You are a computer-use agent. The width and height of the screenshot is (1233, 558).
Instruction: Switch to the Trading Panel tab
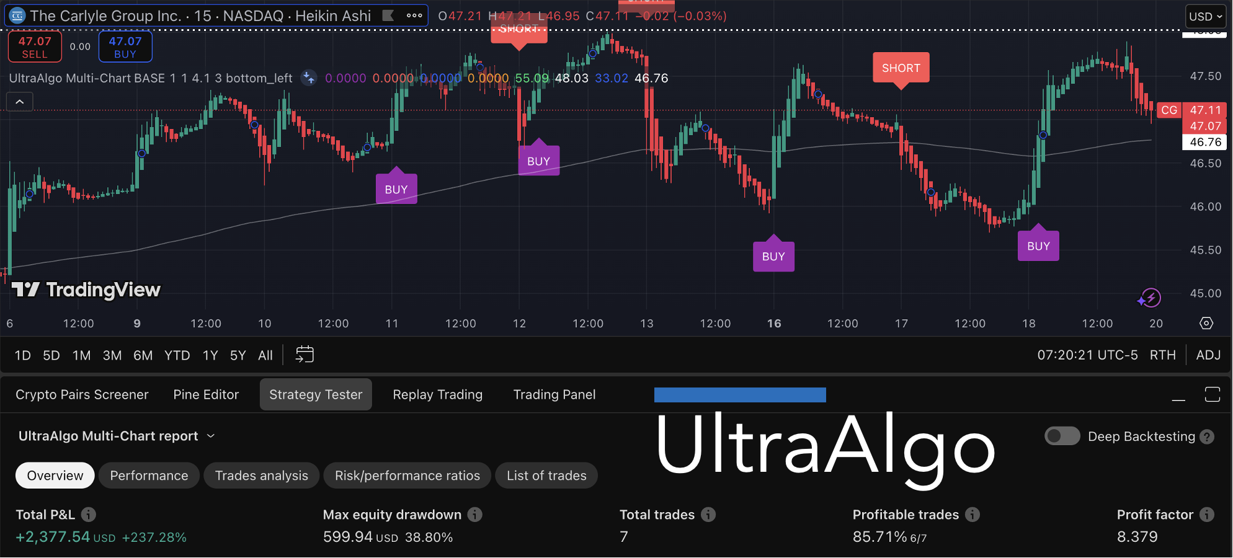coord(554,394)
